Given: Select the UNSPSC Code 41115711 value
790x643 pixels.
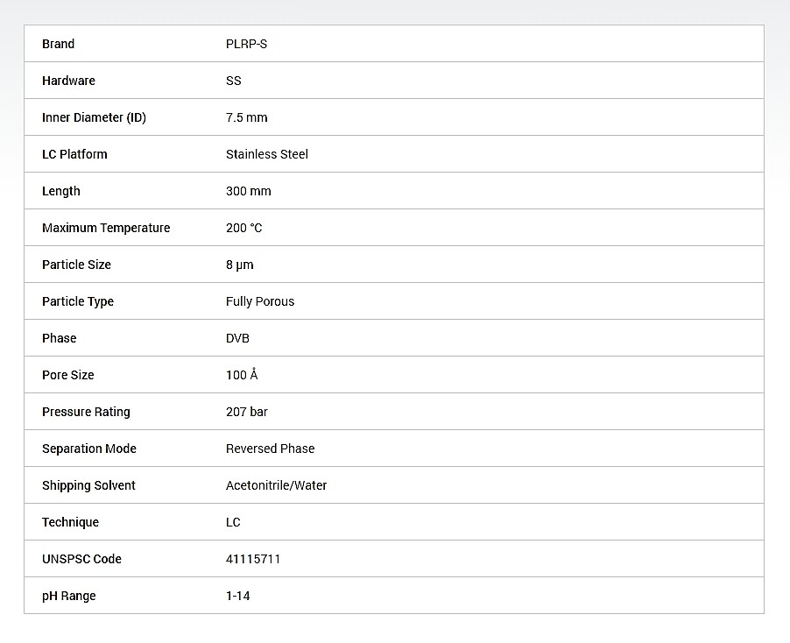Looking at the screenshot, I should click(253, 559).
